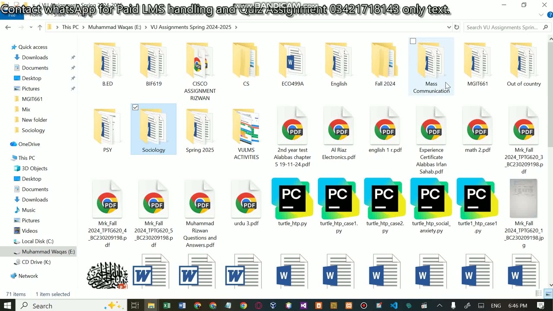The height and width of the screenshot is (311, 553).
Task: Expand chevron before This PC breadcrumb
Action: pos(57,27)
